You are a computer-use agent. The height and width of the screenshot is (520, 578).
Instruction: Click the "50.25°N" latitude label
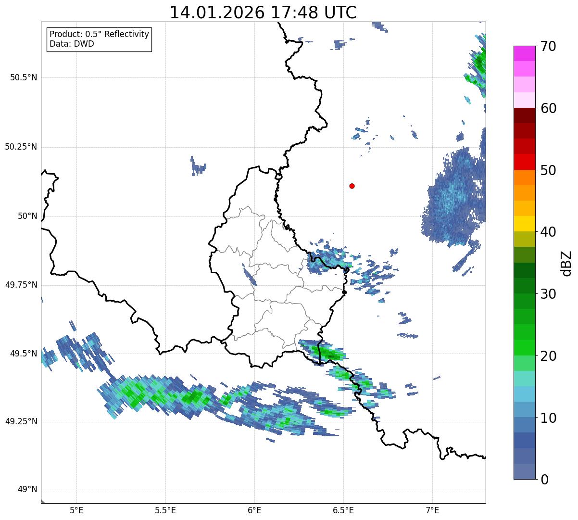[x=21, y=147]
